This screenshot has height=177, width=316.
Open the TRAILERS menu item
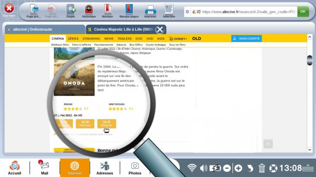124,38
